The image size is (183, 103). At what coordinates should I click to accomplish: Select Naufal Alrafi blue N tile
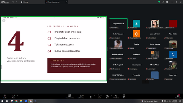pos(173,55)
